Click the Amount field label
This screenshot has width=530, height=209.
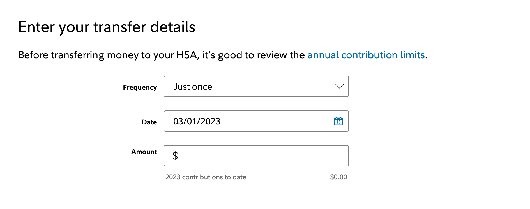tap(144, 152)
